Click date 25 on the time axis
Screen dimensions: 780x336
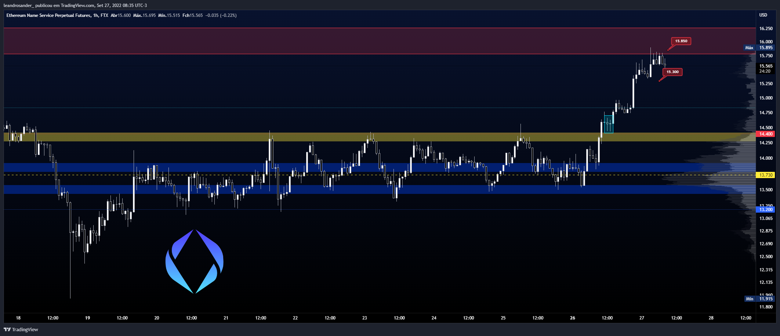click(x=503, y=318)
